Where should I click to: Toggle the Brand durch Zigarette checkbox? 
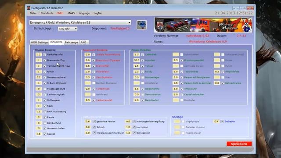click(94, 60)
